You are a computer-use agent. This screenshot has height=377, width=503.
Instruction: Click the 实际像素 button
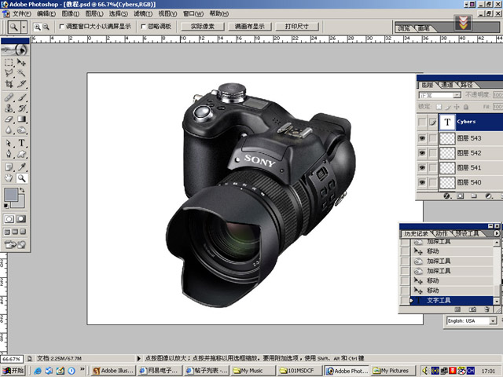[203, 27]
